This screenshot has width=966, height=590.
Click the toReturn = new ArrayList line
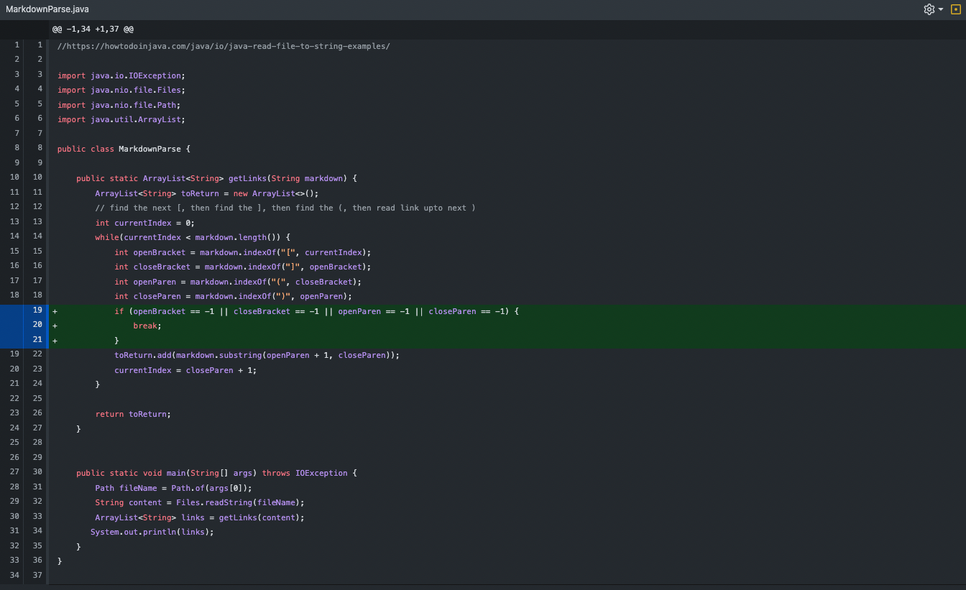[207, 193]
